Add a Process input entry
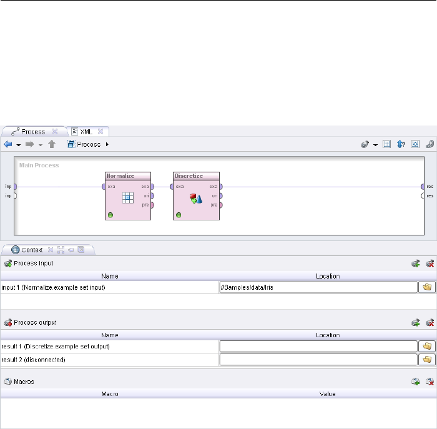The width and height of the screenshot is (437, 429). (416, 264)
